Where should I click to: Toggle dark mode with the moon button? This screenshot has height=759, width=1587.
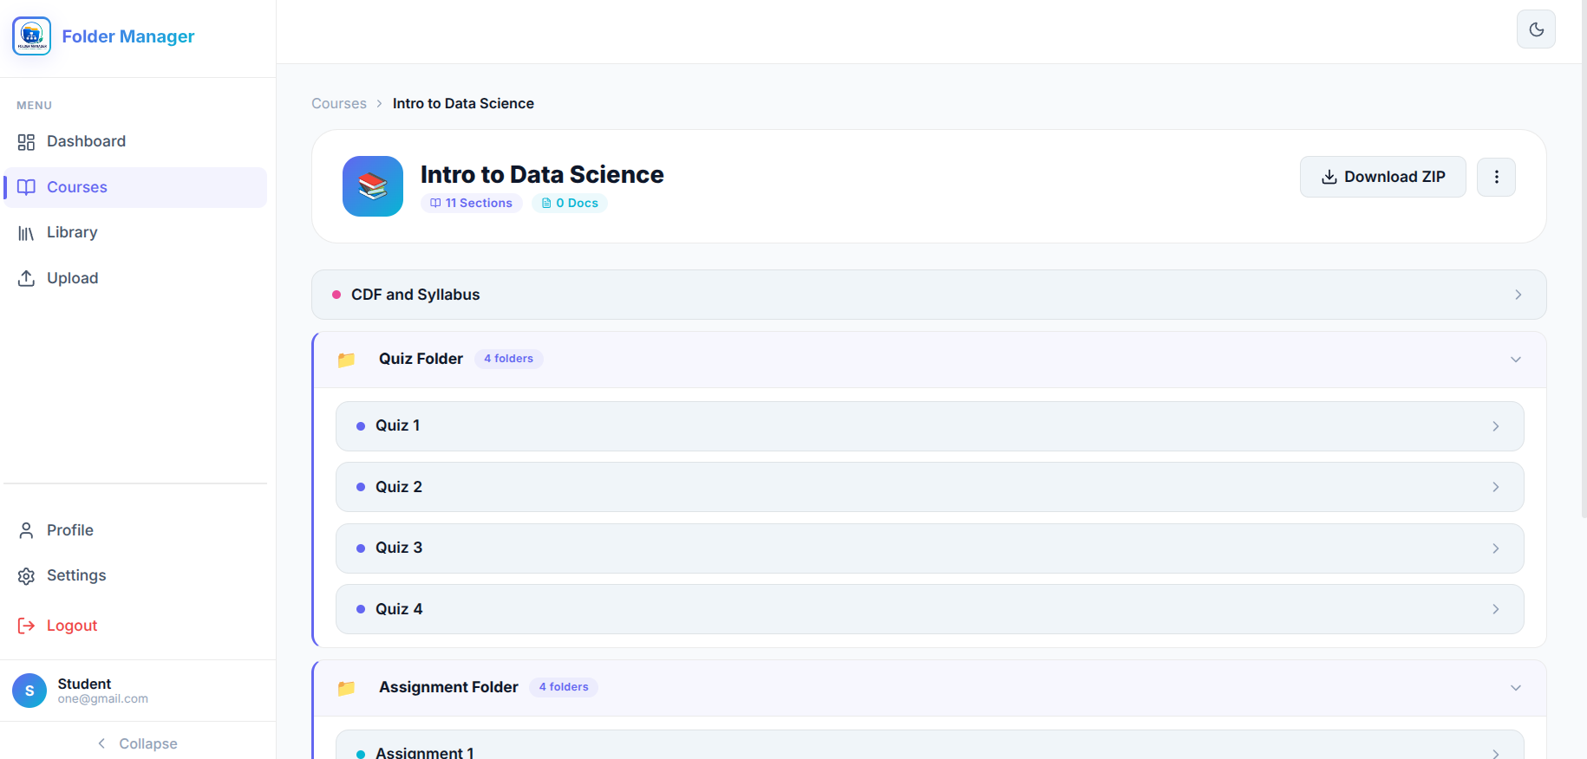(1536, 29)
